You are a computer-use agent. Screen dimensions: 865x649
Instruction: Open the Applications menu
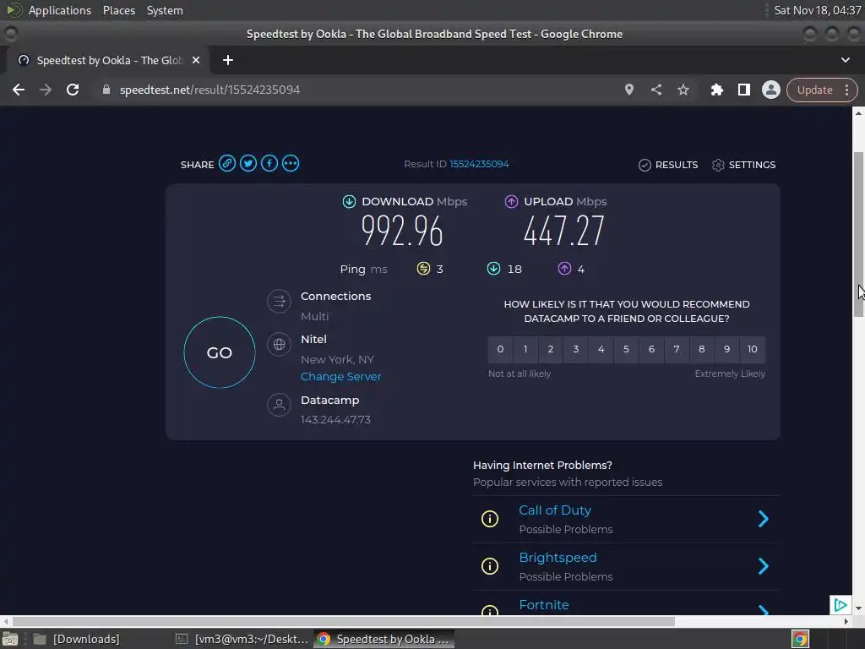coord(60,10)
